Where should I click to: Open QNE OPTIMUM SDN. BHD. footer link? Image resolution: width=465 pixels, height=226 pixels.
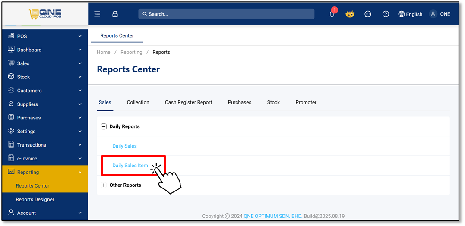point(273,216)
